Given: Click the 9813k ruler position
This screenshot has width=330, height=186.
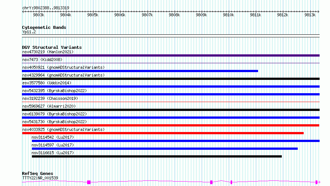Looking at the screenshot, I should click(310, 15).
